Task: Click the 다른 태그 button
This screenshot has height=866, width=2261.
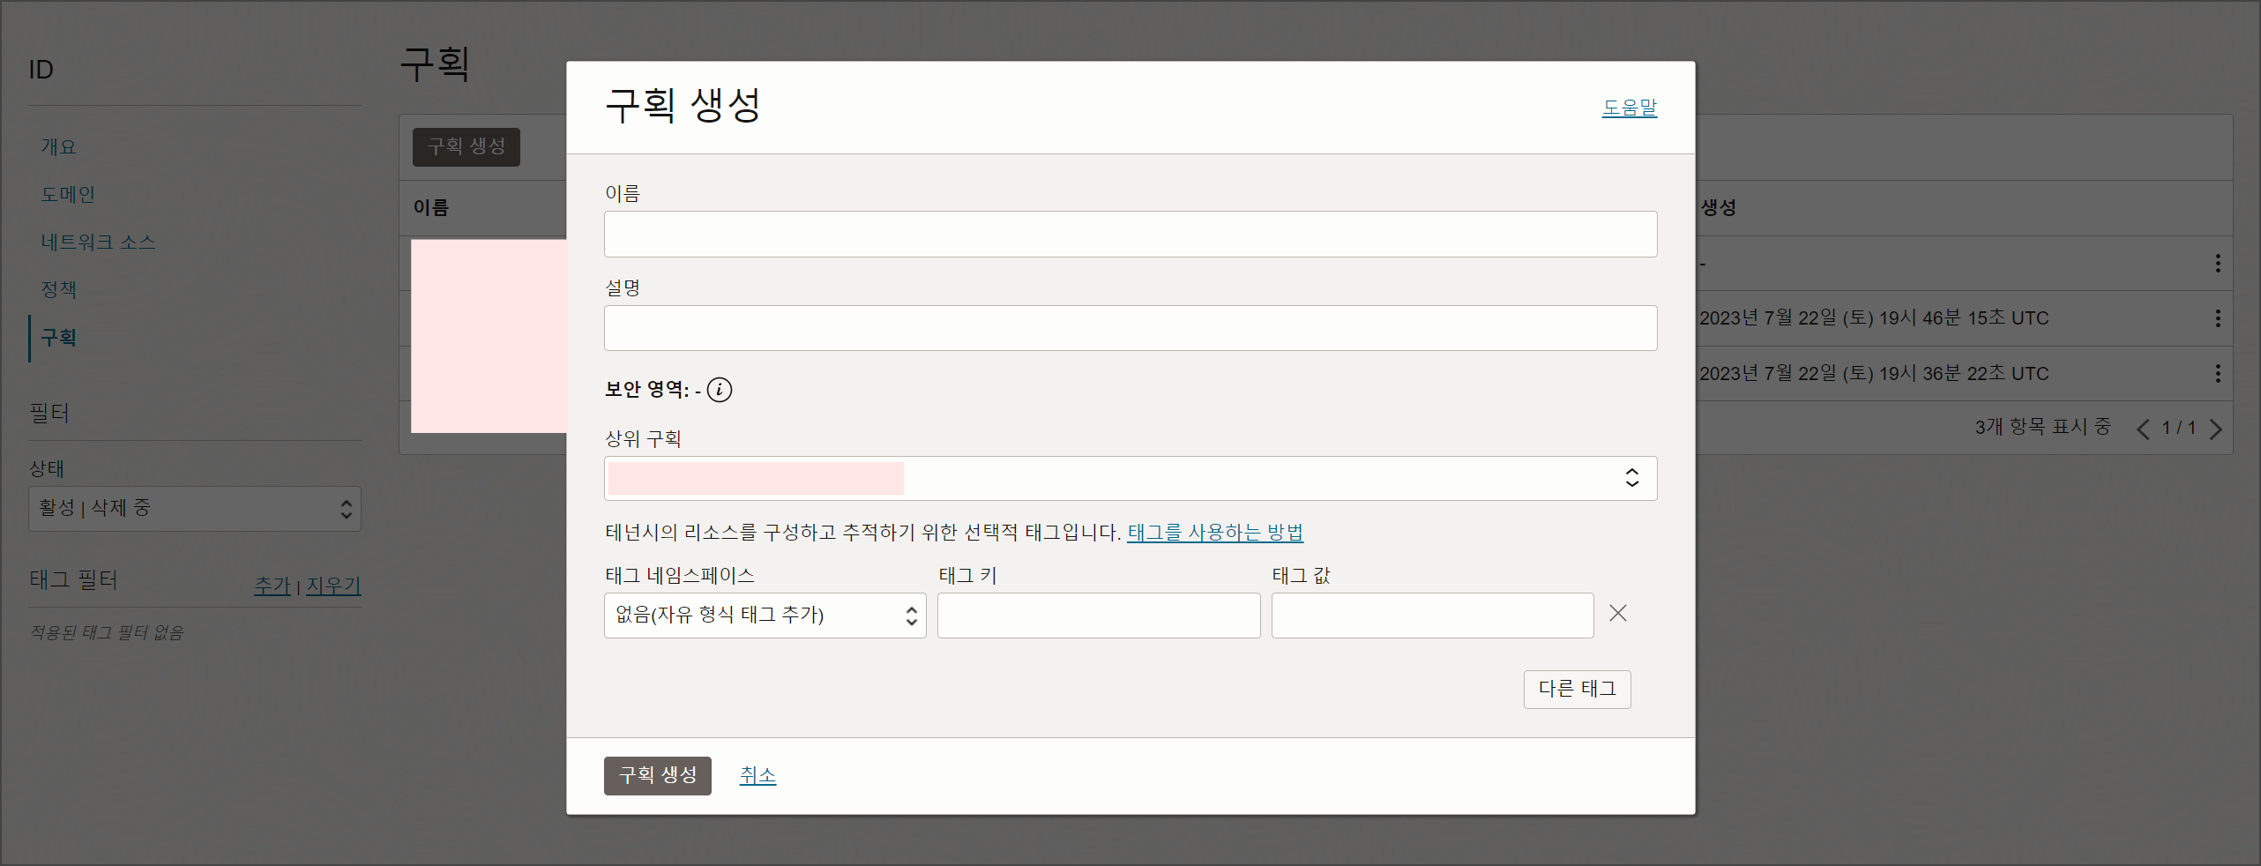Action: pos(1577,689)
